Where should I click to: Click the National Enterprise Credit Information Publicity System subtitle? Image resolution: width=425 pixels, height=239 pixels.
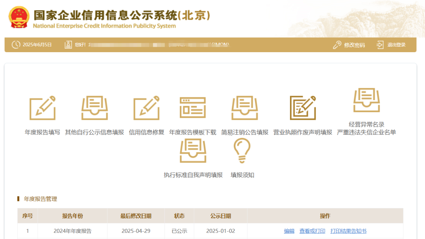104,26
